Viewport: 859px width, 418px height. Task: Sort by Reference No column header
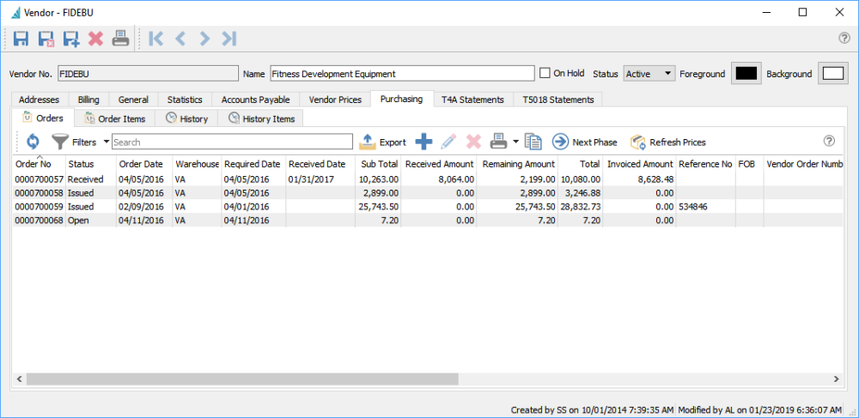[x=705, y=164]
